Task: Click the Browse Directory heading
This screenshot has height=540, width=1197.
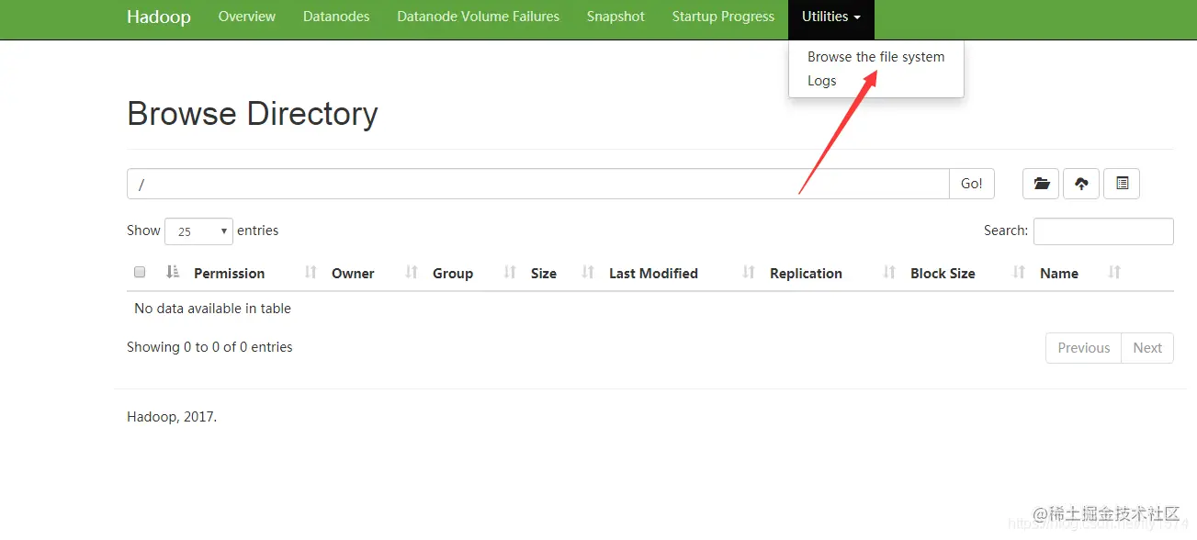Action: [x=253, y=114]
